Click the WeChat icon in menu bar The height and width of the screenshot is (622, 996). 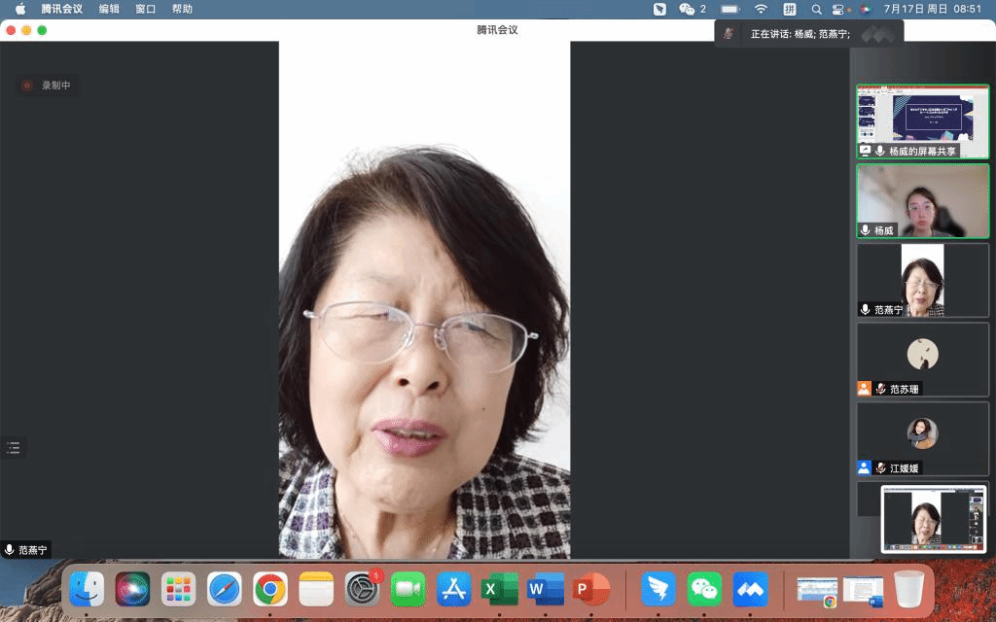coord(688,9)
